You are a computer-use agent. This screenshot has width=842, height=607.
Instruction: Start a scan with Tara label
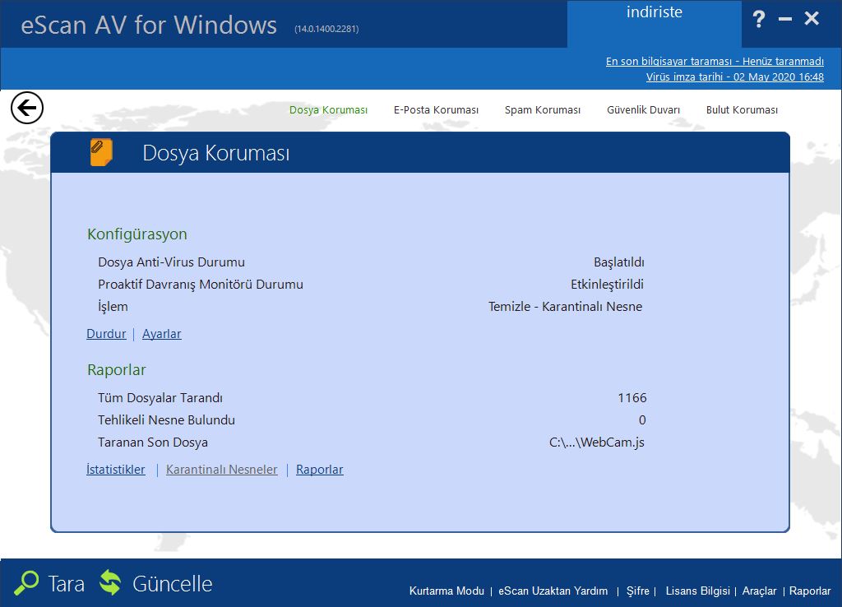pos(66,583)
